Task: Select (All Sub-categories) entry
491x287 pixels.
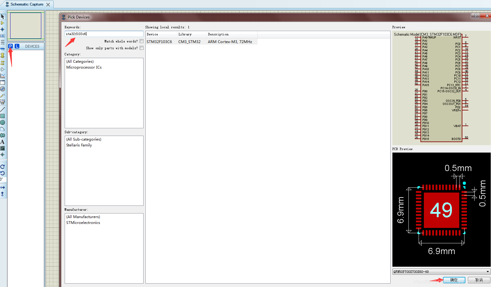Action: 84,139
